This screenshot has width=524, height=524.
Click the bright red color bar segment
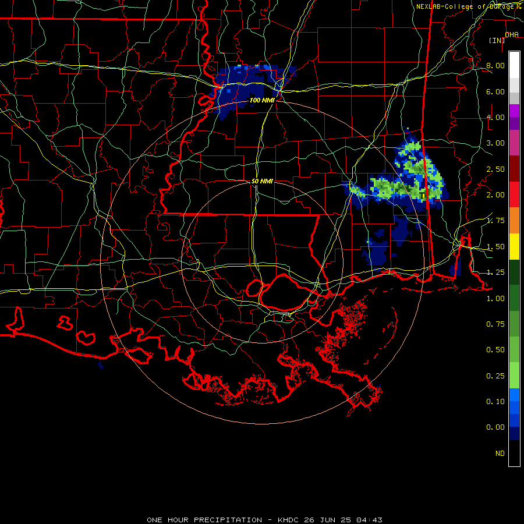click(514, 194)
